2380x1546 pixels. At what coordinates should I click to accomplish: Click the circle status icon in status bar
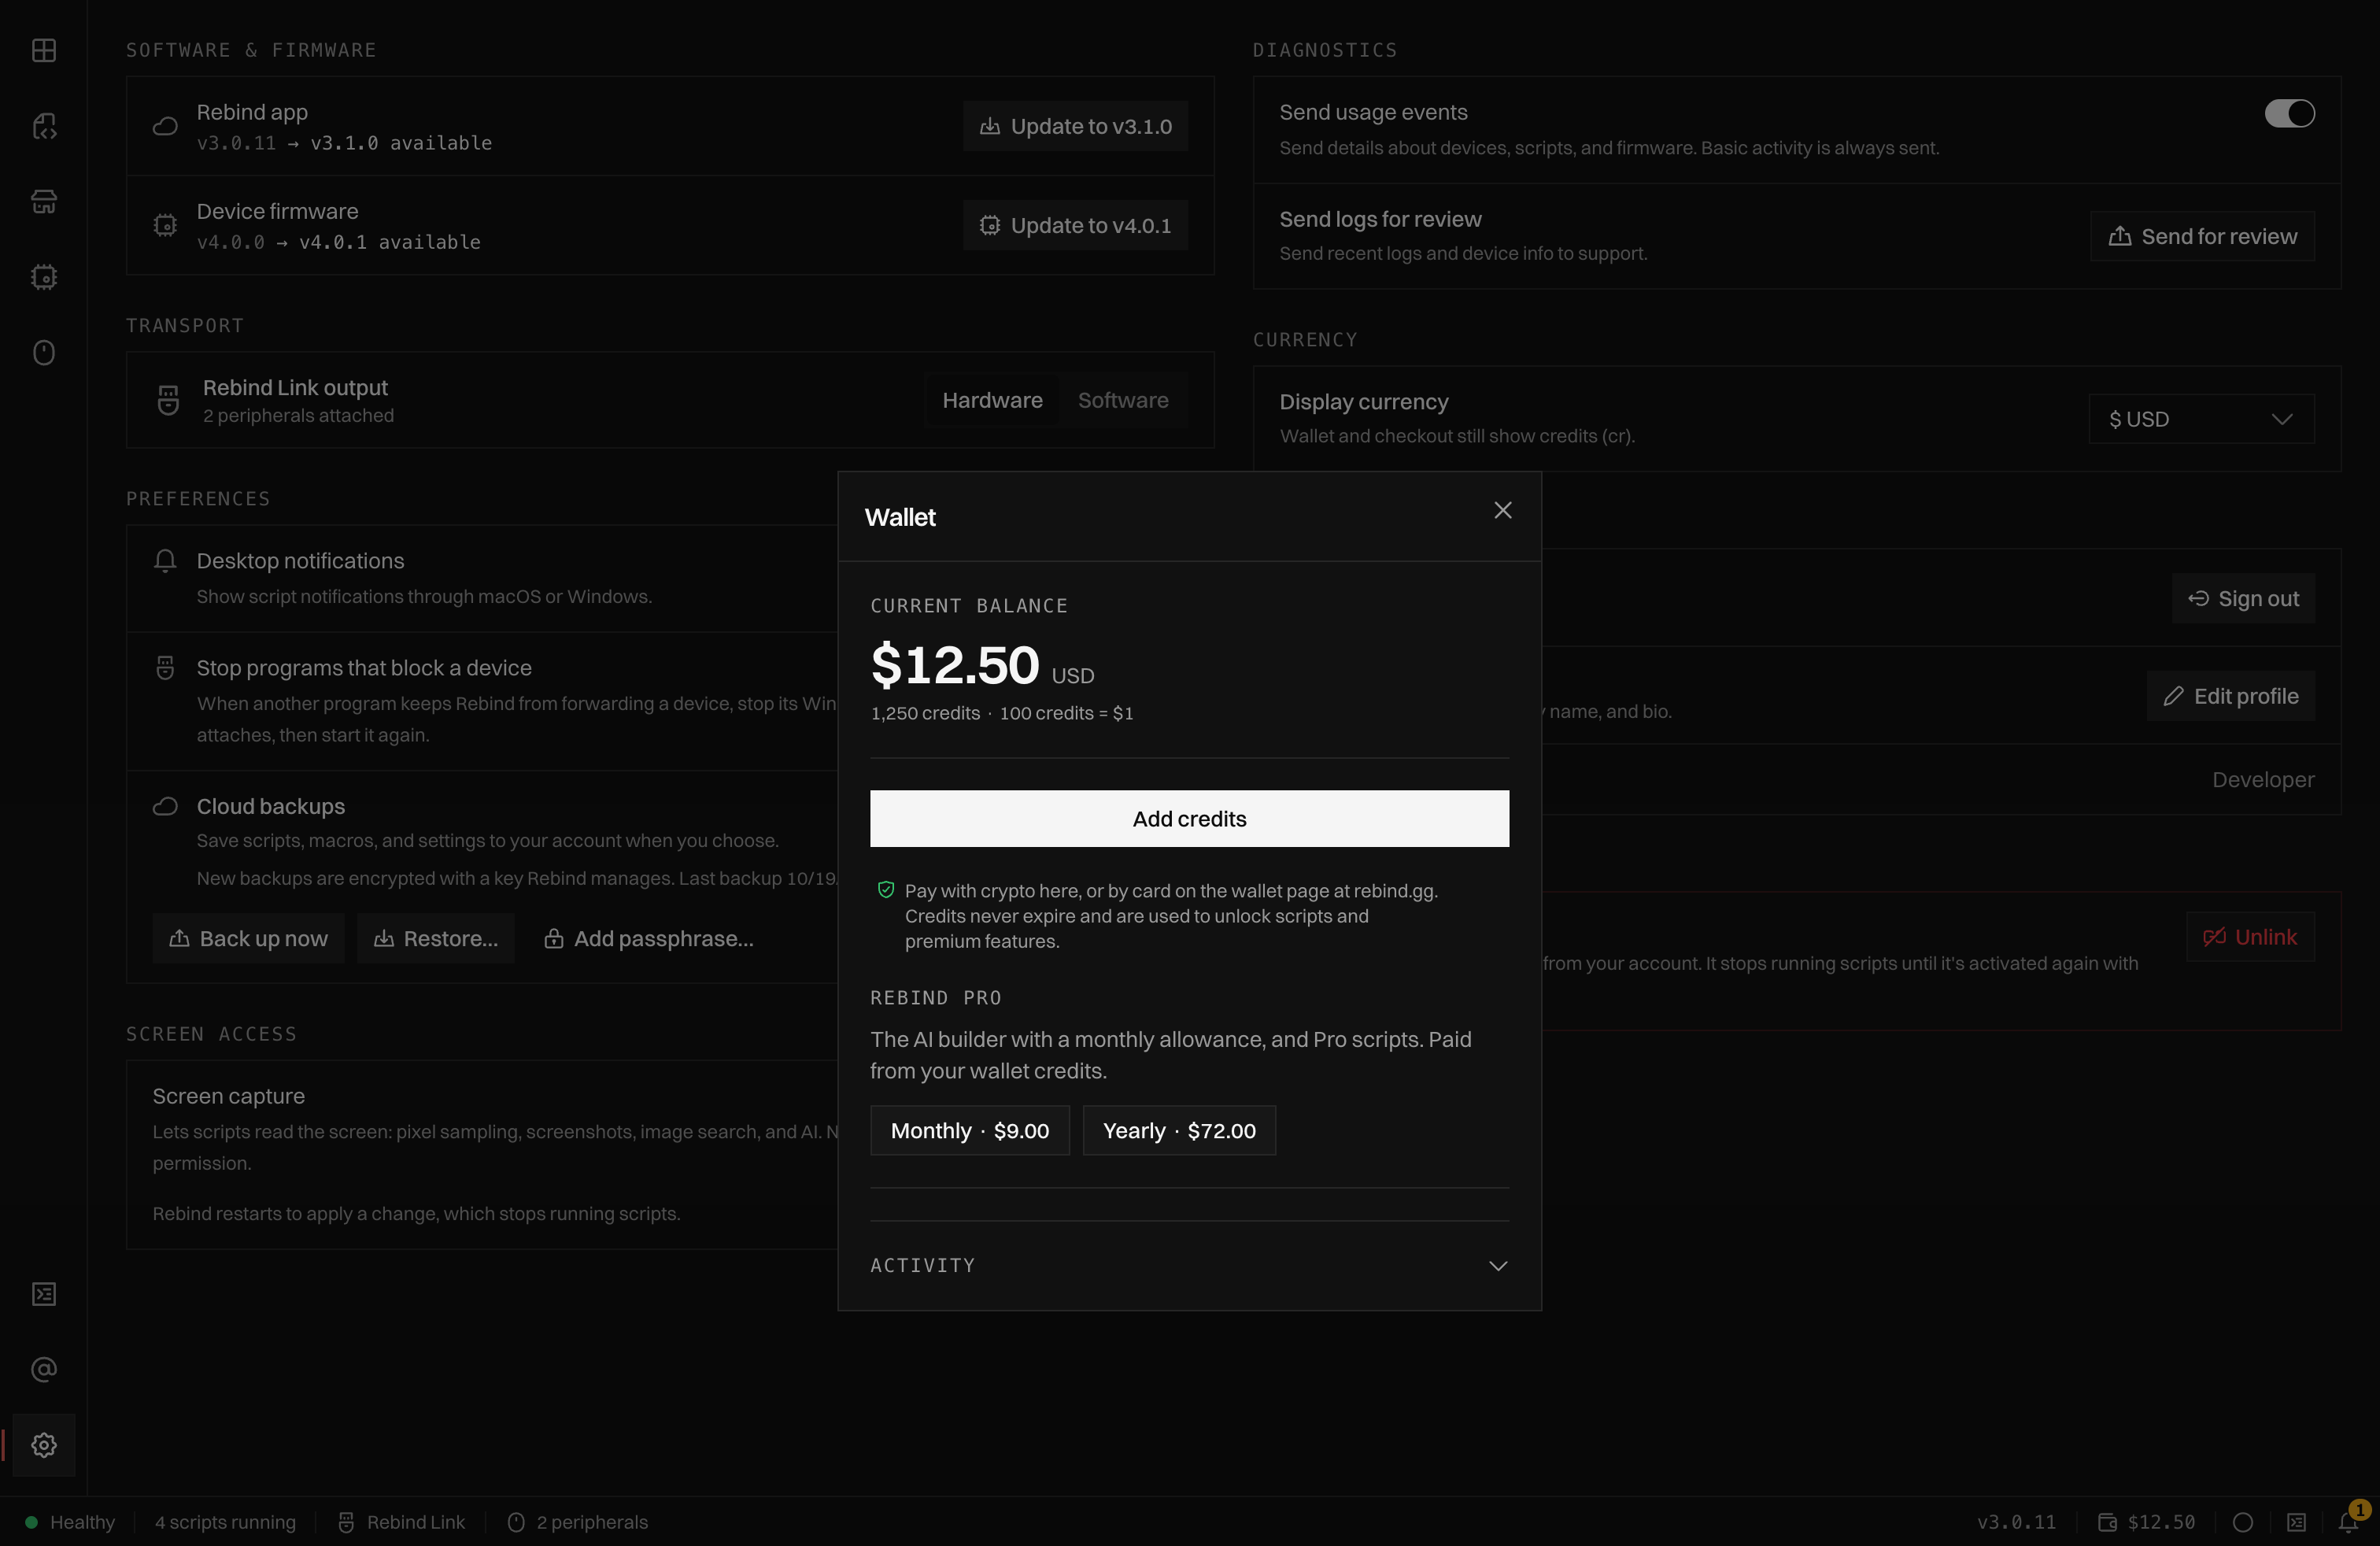coord(2243,1522)
